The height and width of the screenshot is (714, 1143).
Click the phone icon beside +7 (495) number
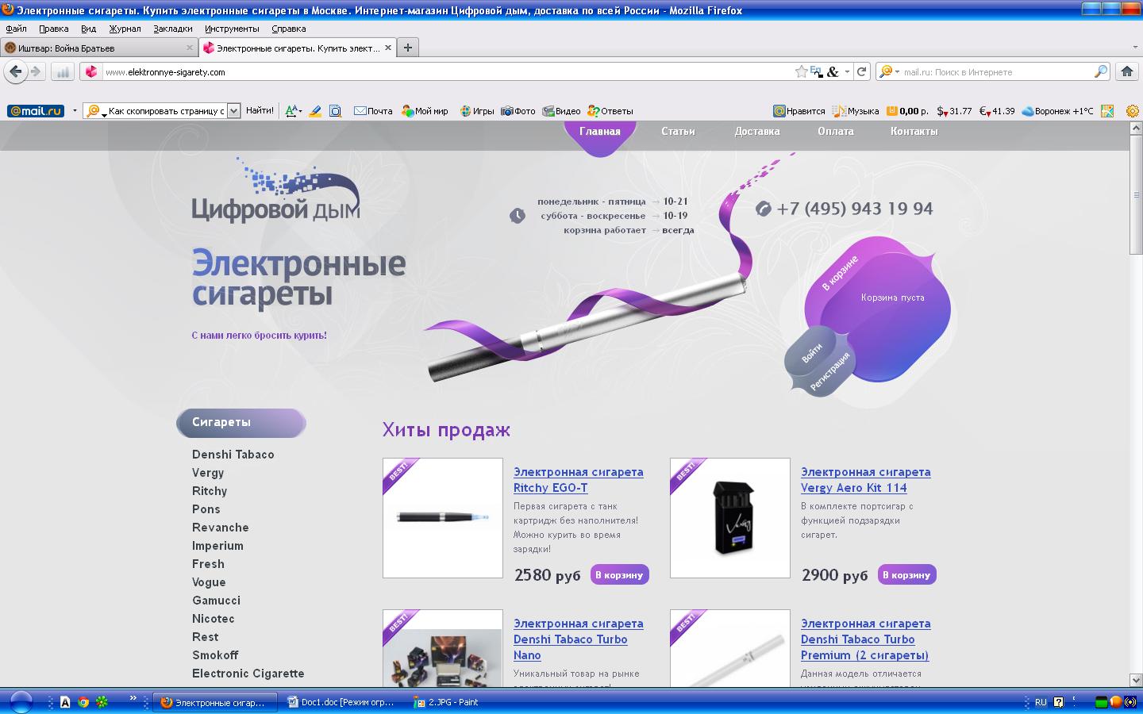tap(764, 209)
